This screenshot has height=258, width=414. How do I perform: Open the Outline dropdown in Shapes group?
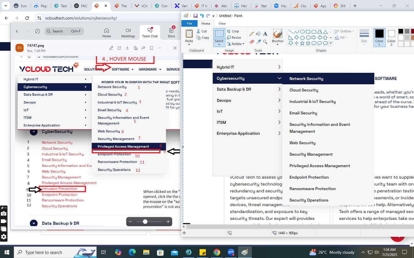(344, 31)
